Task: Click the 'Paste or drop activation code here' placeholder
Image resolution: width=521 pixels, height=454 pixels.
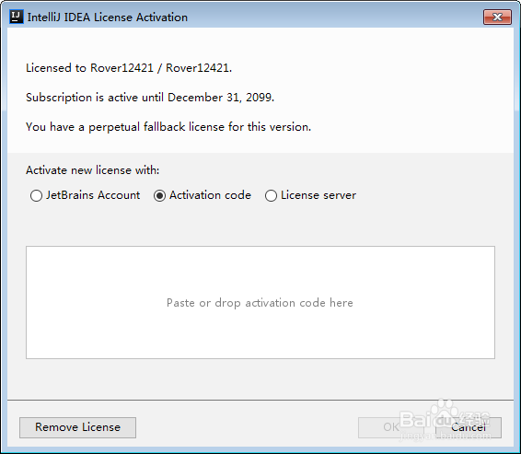Action: (260, 303)
